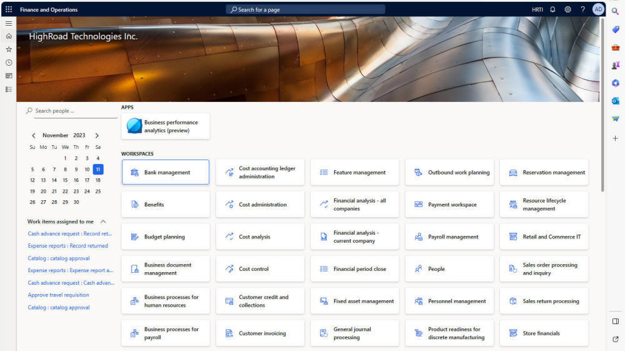
Task: Open Reservation management tile
Action: pyautogui.click(x=544, y=172)
